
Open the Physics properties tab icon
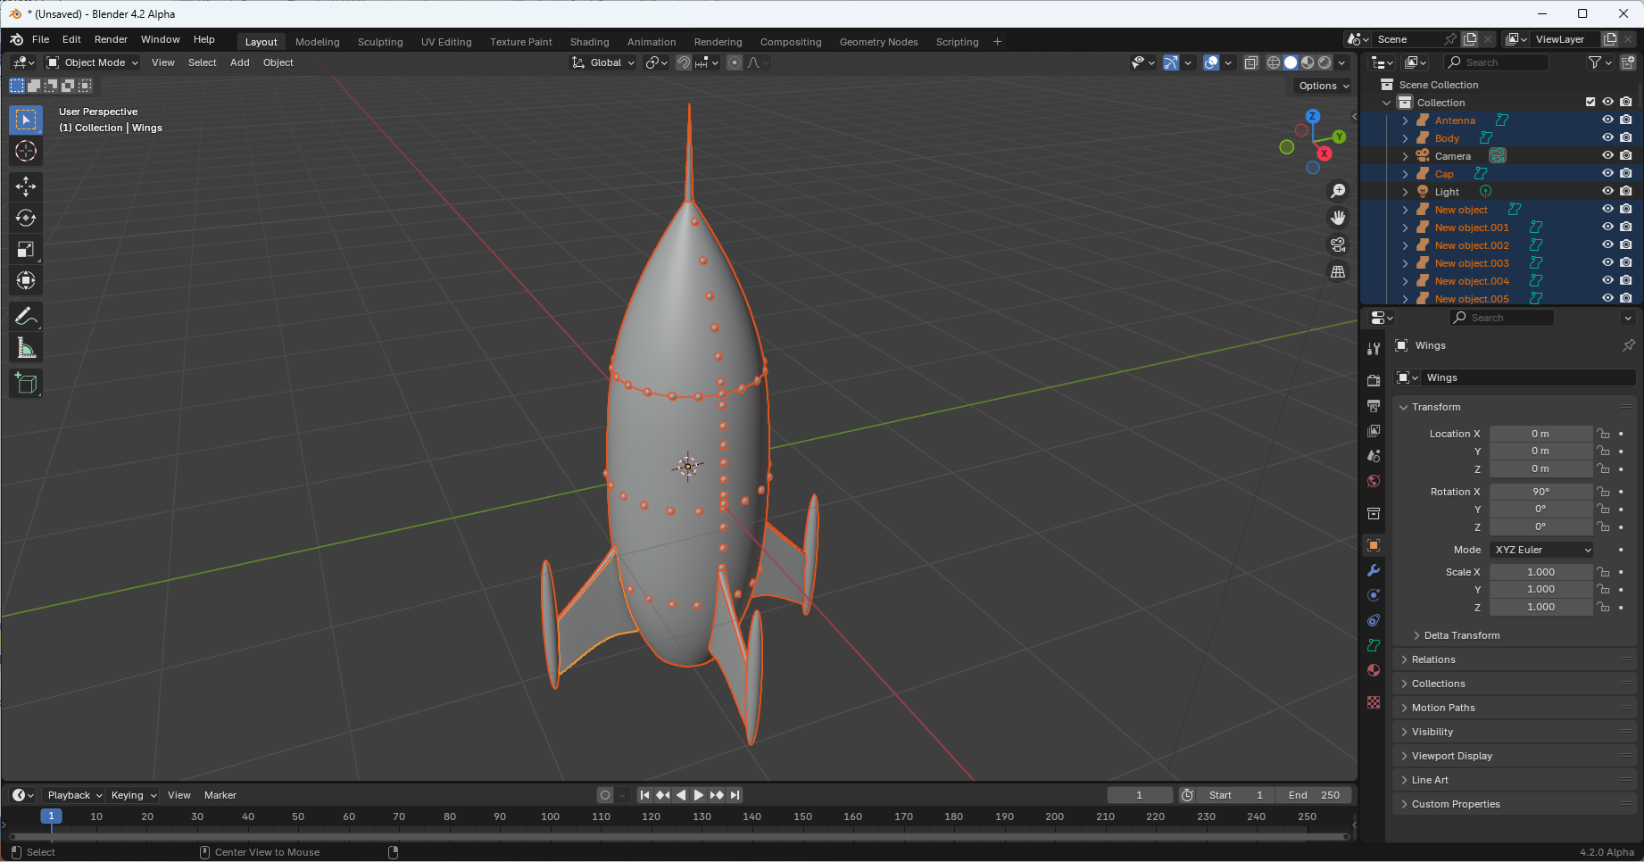(1374, 595)
